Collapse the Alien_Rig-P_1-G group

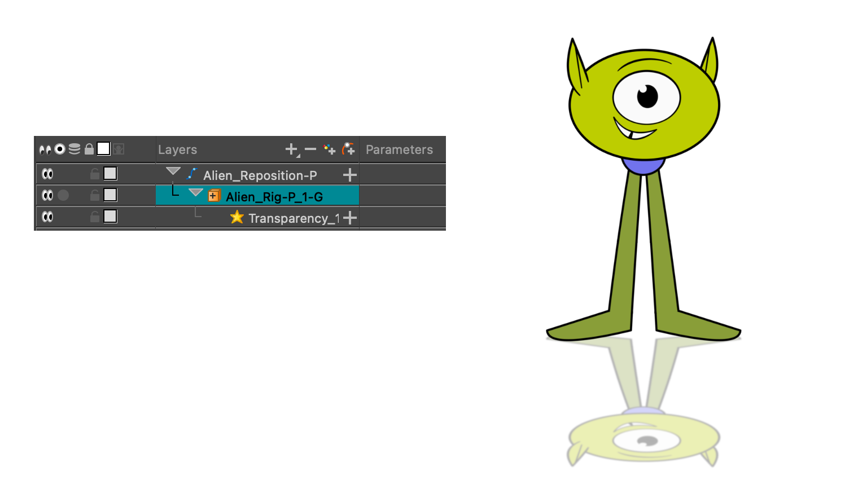tap(196, 193)
